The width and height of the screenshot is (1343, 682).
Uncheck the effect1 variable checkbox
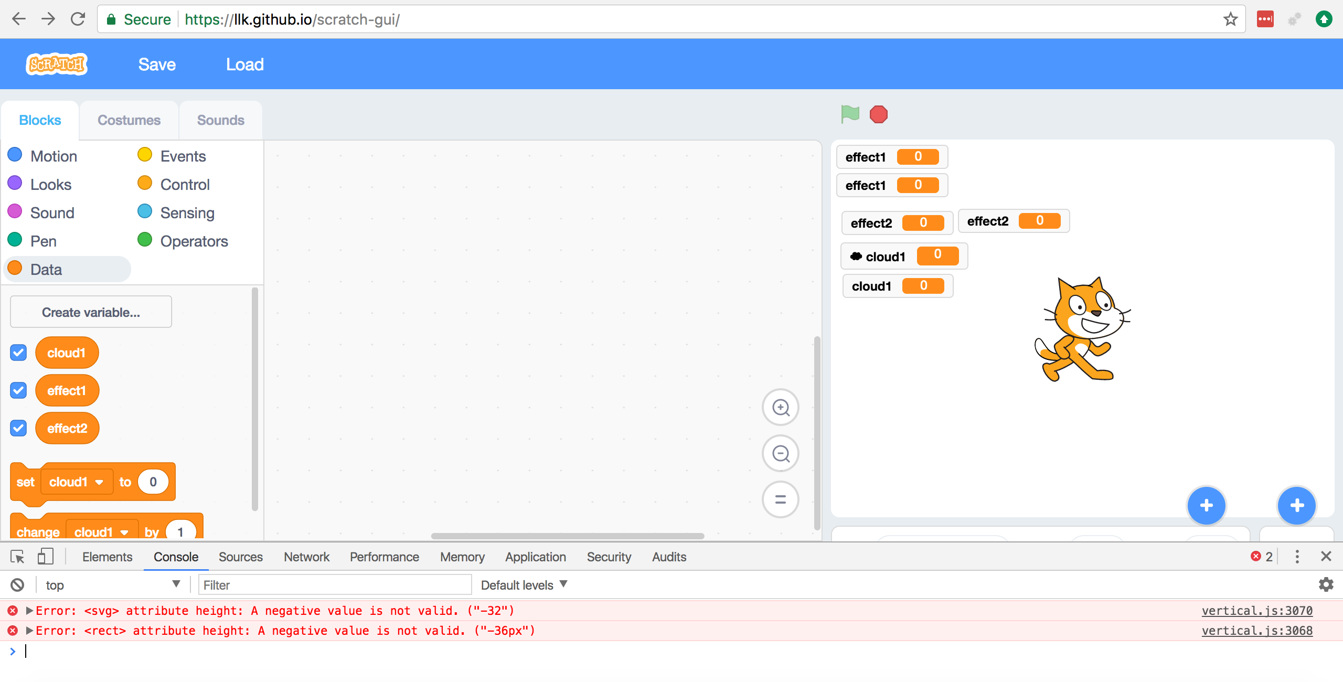[x=18, y=390]
